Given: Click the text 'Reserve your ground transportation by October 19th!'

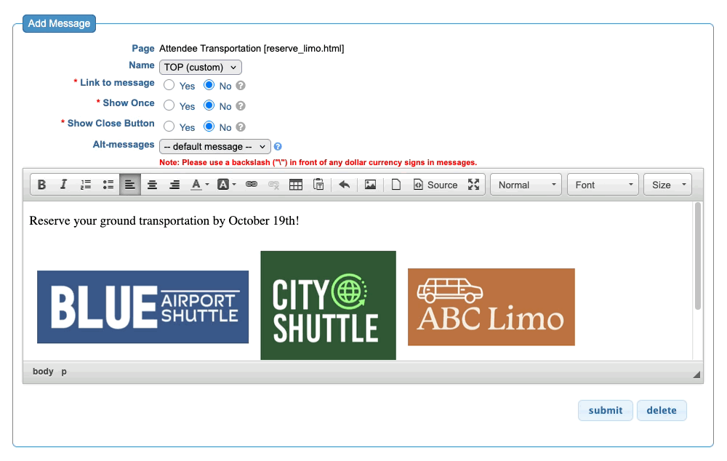Looking at the screenshot, I should pyautogui.click(x=164, y=221).
